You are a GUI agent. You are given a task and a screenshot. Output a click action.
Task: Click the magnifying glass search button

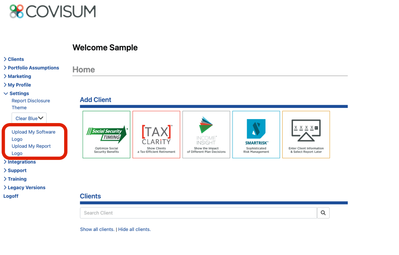(x=323, y=213)
